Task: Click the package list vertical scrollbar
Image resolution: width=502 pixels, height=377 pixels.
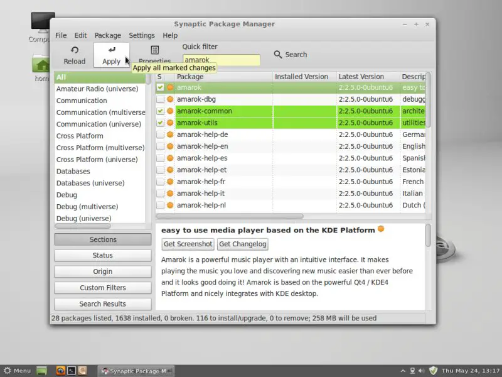Action: [429, 100]
